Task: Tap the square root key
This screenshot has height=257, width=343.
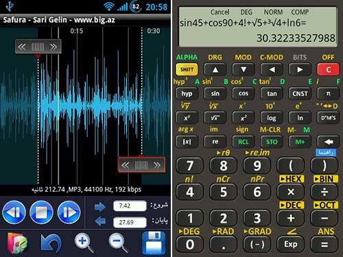Action: [x=215, y=118]
